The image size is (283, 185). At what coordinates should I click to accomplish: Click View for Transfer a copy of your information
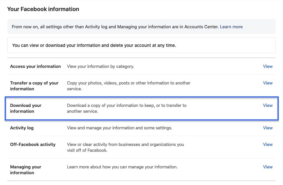click(268, 83)
